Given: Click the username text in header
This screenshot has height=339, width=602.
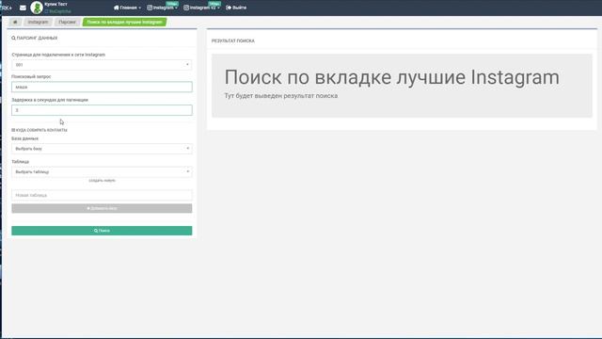Looking at the screenshot, I should 55,4.
